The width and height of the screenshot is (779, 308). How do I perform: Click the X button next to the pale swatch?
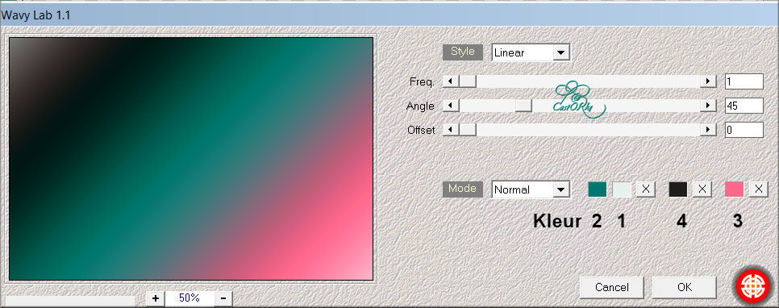(645, 189)
